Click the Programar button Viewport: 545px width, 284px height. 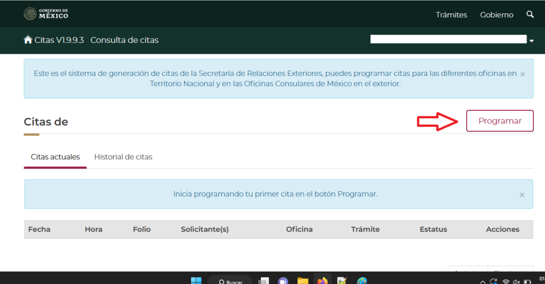pyautogui.click(x=500, y=121)
